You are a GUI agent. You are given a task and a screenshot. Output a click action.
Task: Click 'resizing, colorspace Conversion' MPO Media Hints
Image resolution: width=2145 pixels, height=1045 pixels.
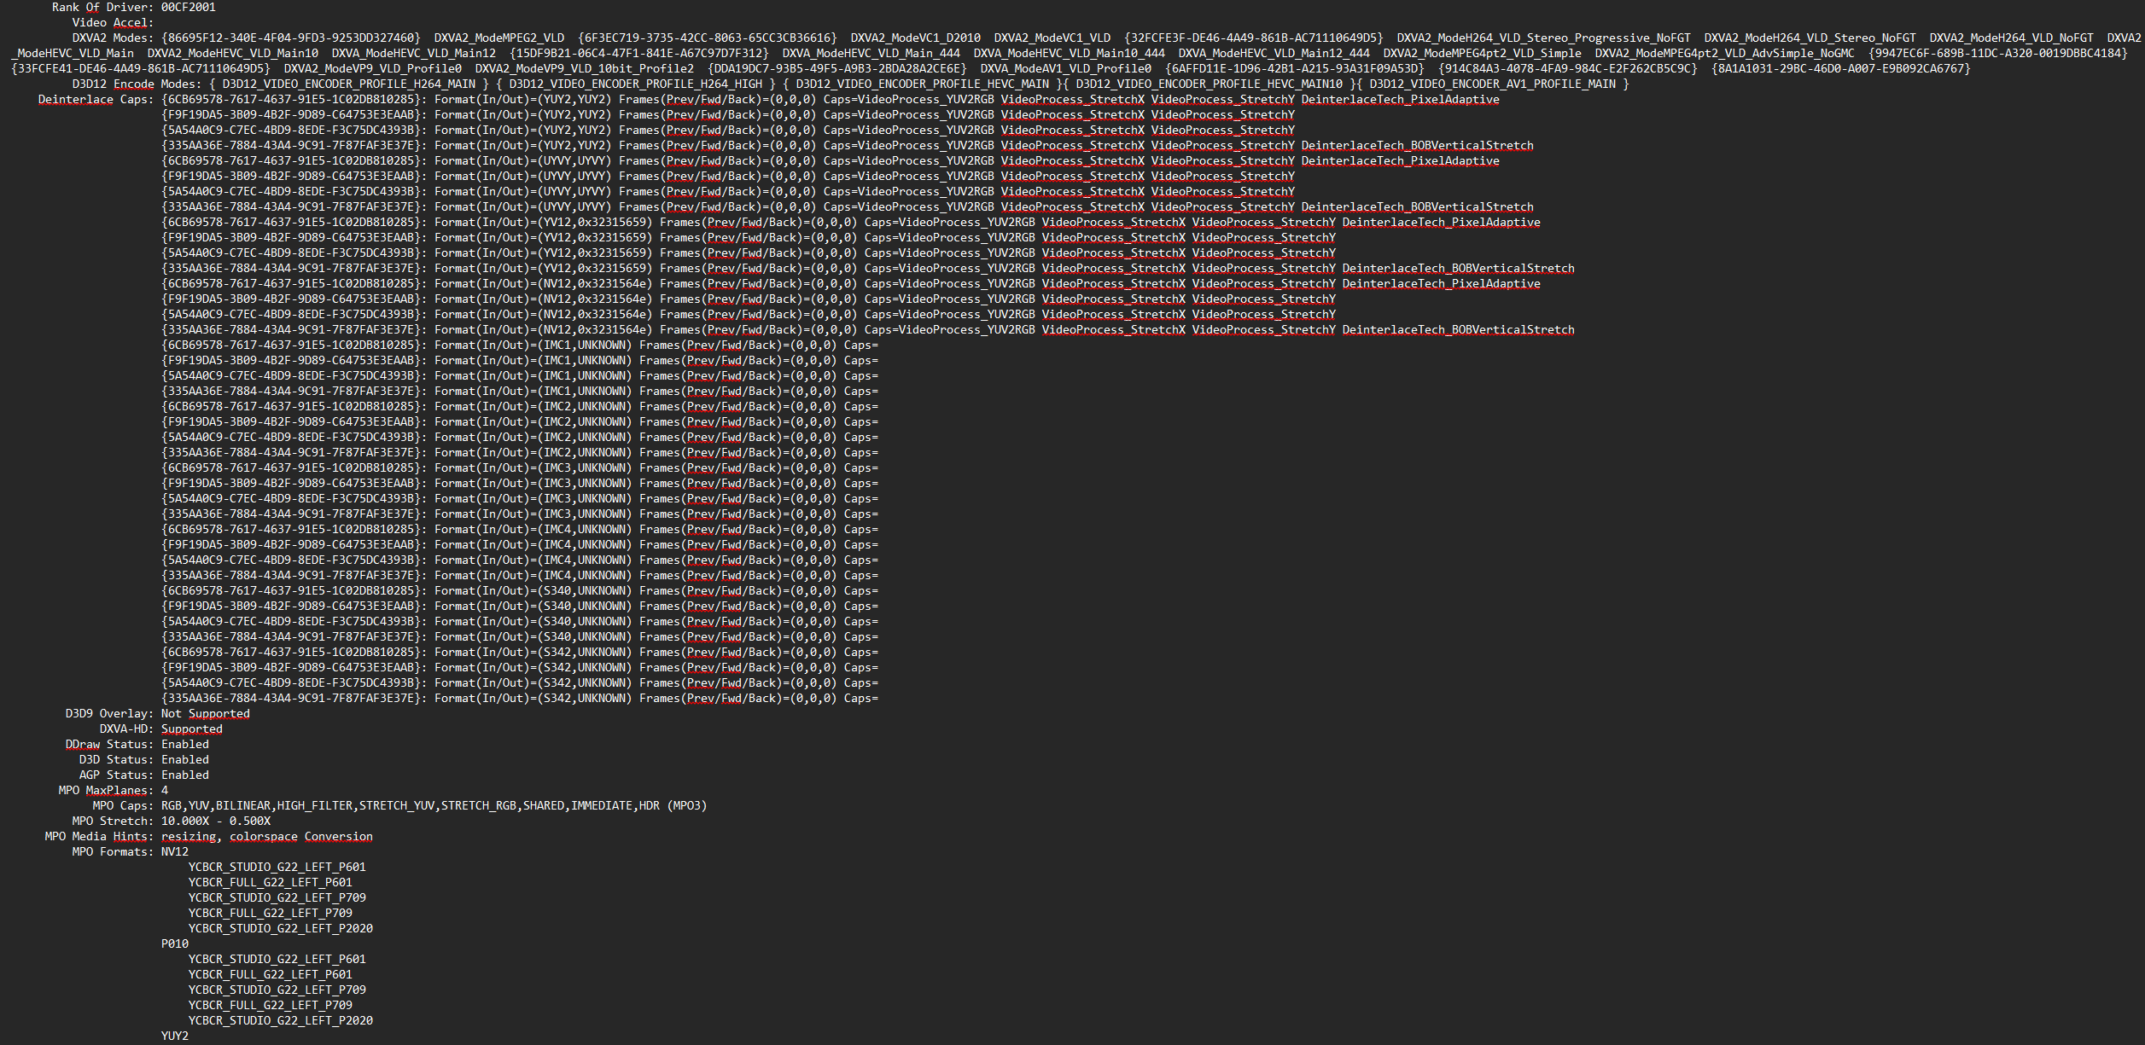coord(266,836)
